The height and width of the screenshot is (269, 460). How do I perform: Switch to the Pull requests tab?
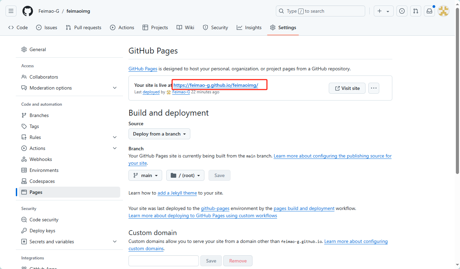point(83,27)
